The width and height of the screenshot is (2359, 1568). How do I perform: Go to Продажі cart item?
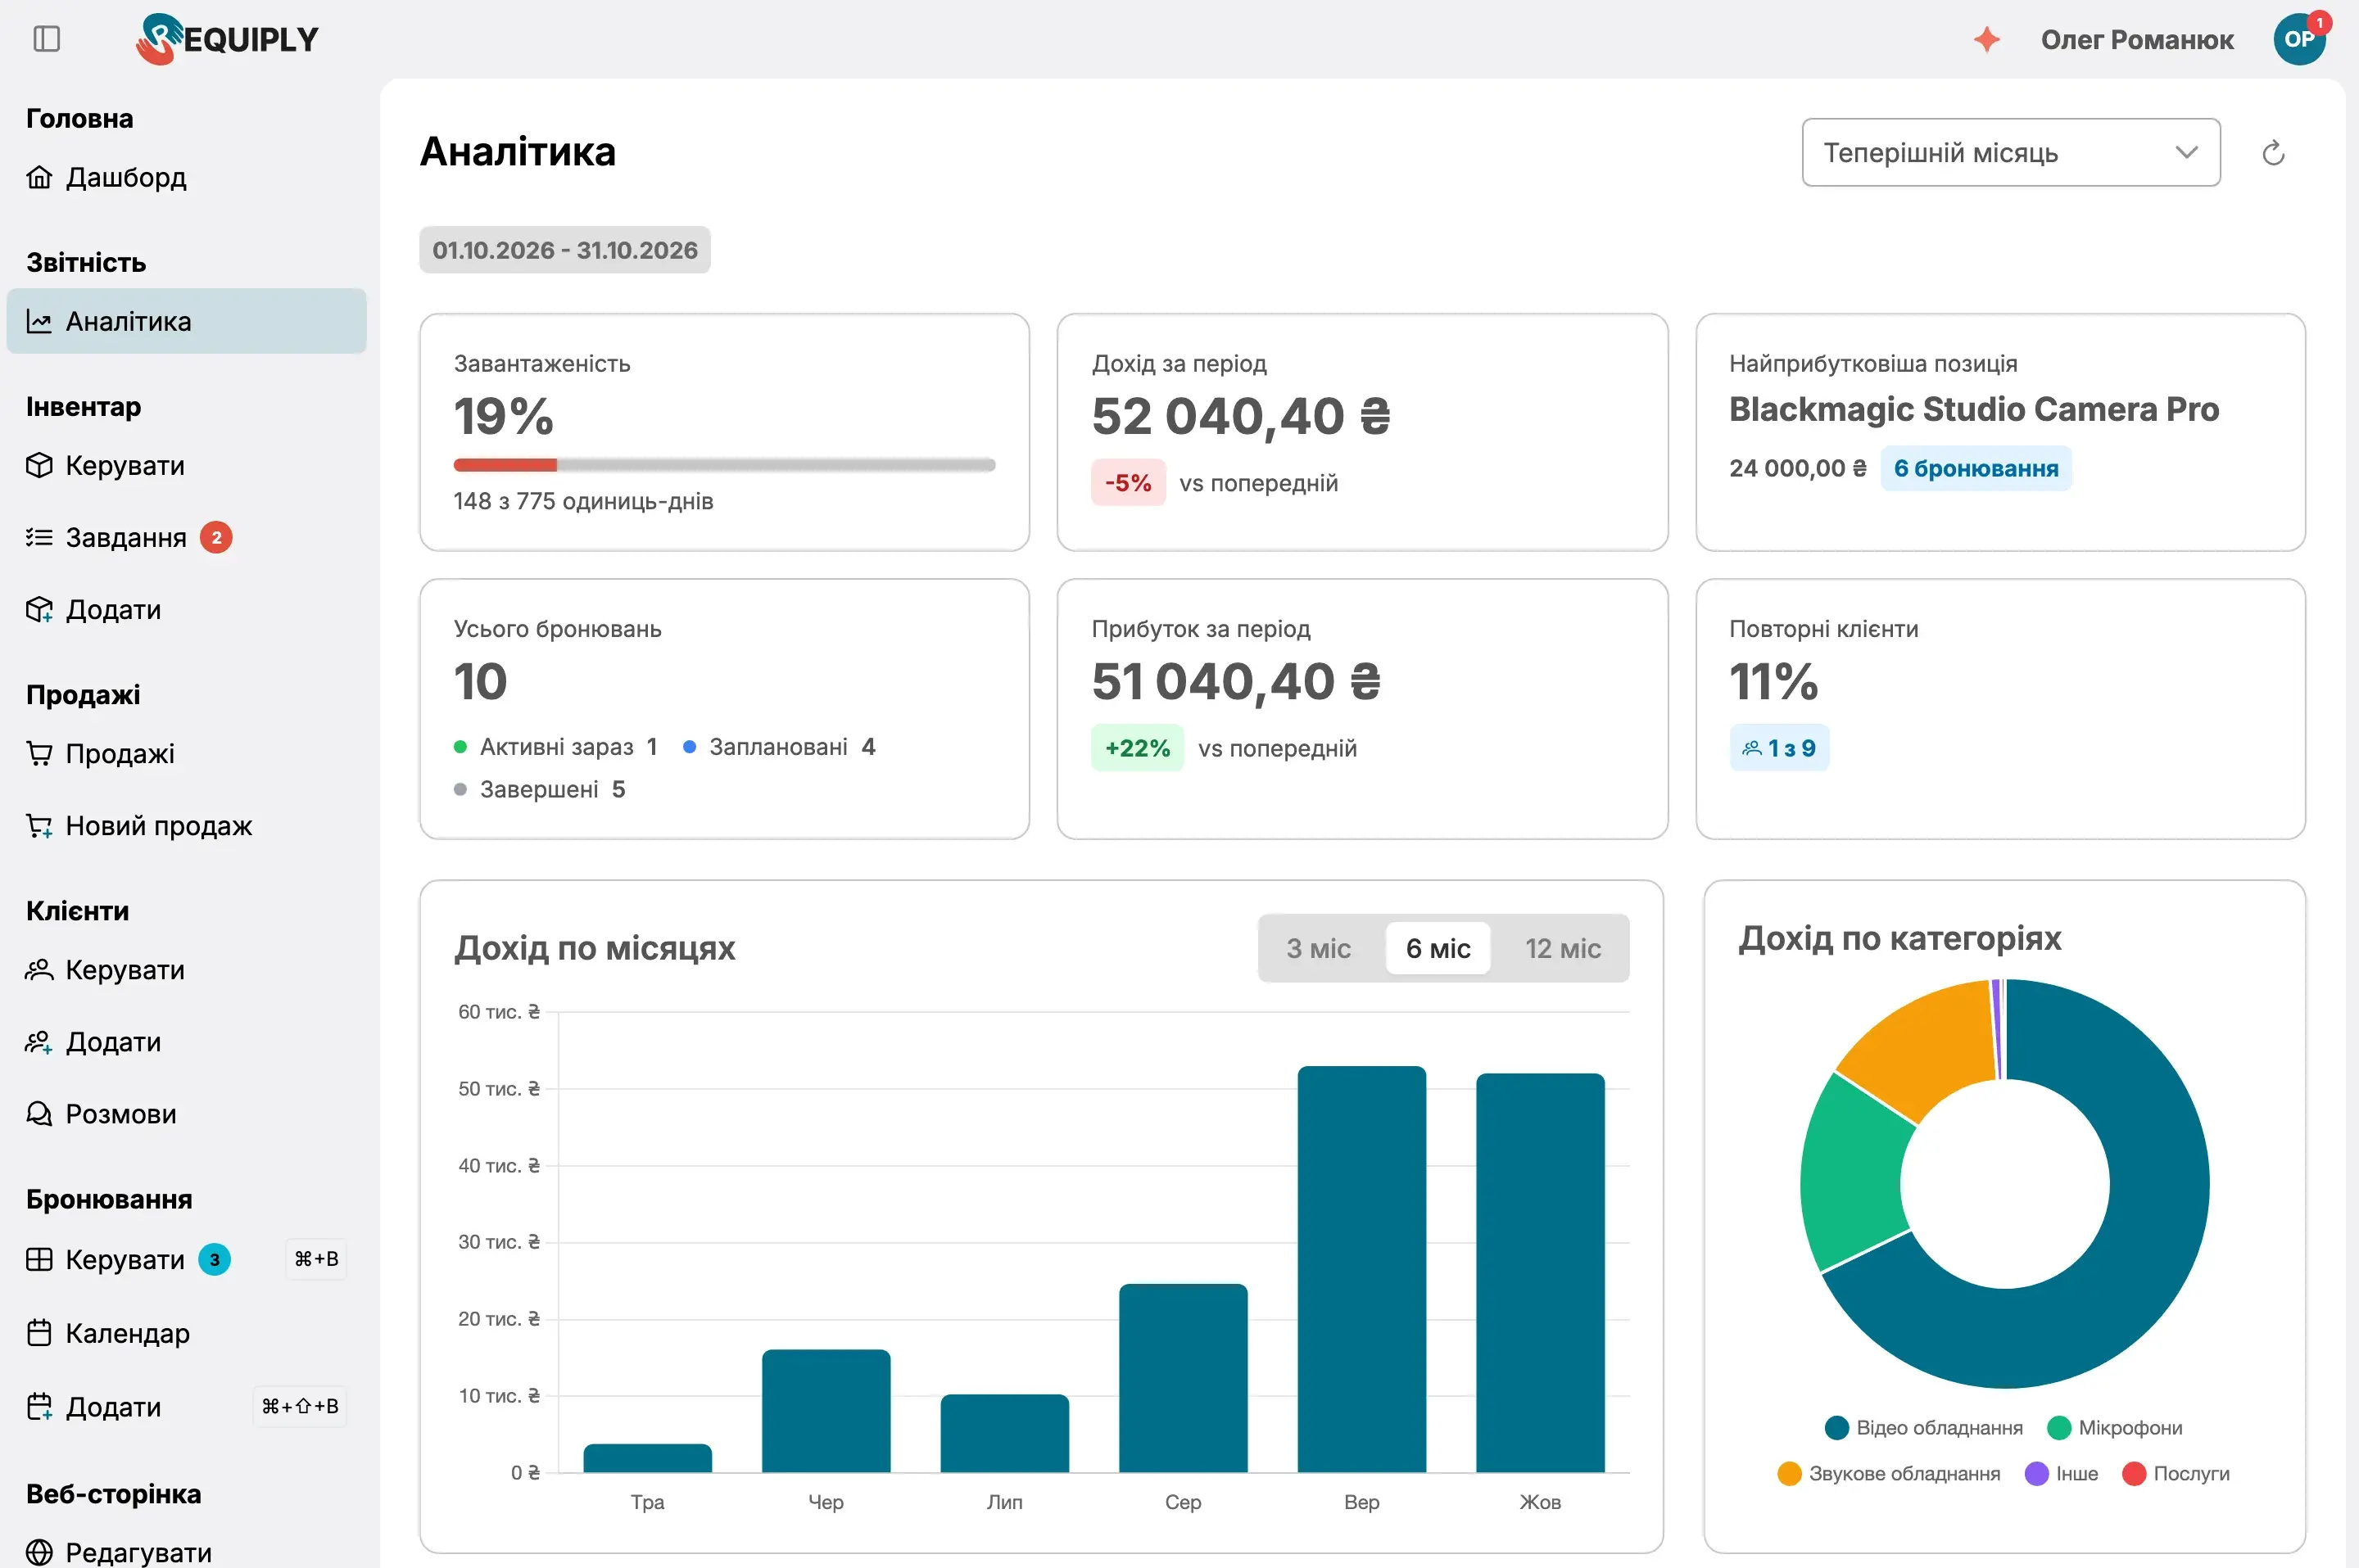(186, 754)
